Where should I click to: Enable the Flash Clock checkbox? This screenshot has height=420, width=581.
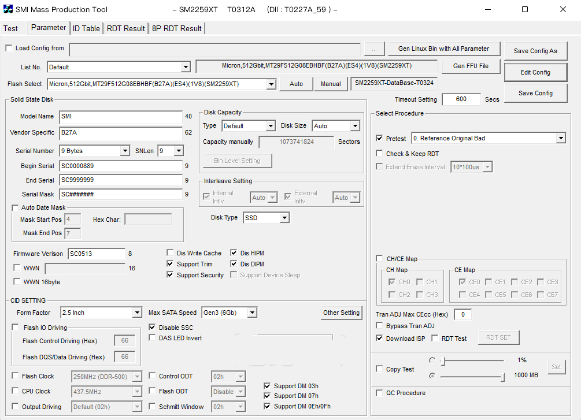click(15, 376)
